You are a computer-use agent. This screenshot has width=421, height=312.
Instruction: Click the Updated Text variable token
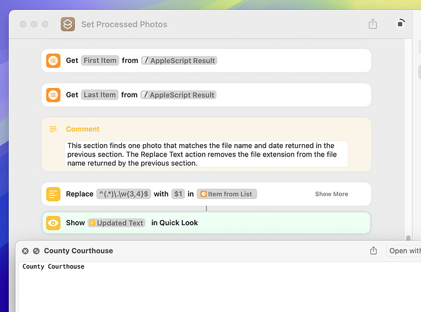[x=117, y=223]
